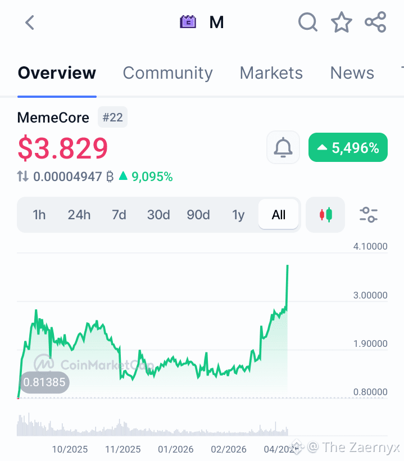This screenshot has height=461, width=404.
Task: Choose the 90d chart range
Action: (198, 215)
